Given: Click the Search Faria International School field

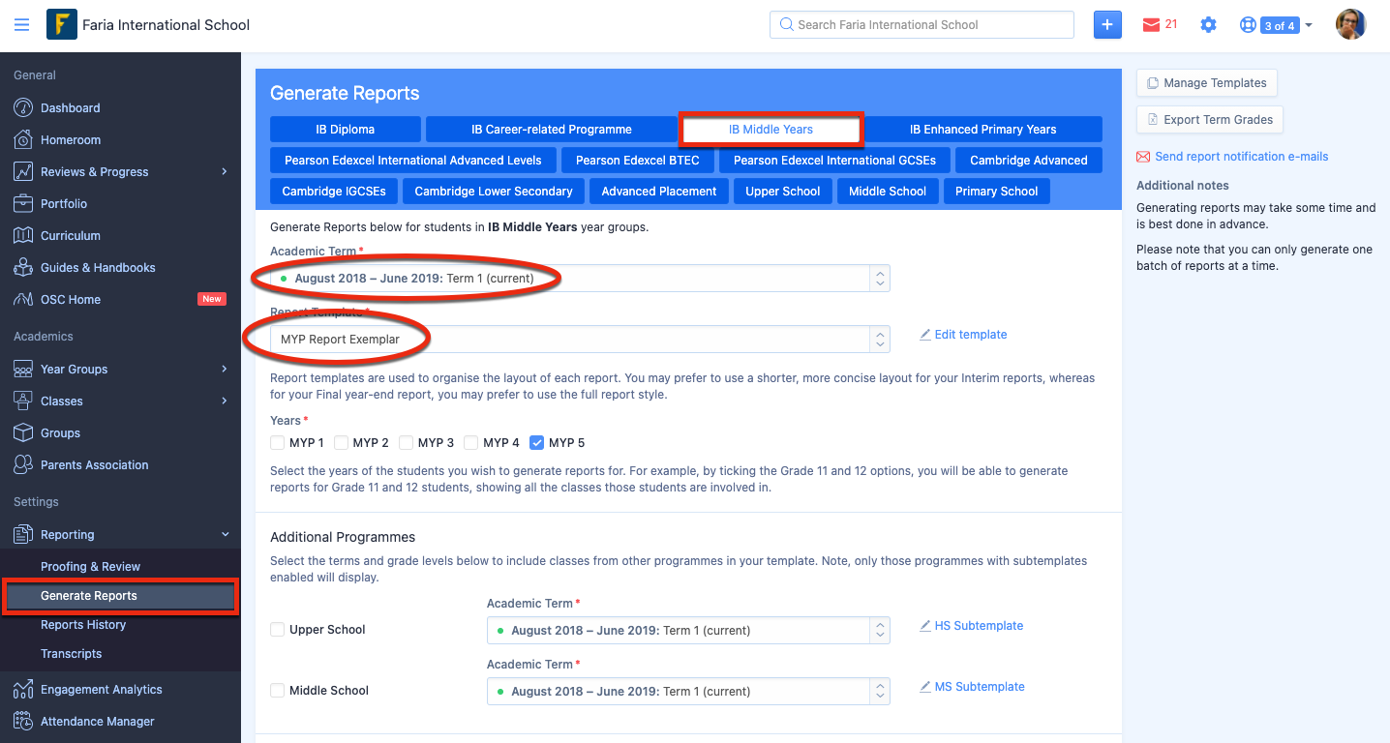Looking at the screenshot, I should [x=922, y=25].
